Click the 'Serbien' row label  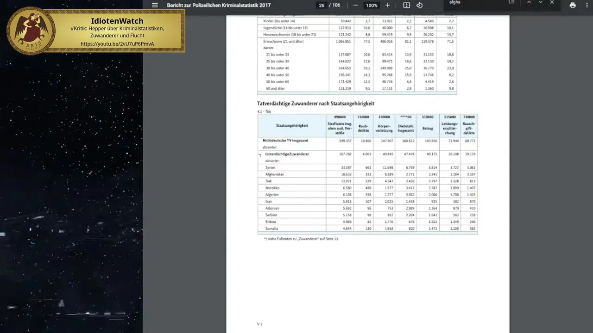coord(271,215)
